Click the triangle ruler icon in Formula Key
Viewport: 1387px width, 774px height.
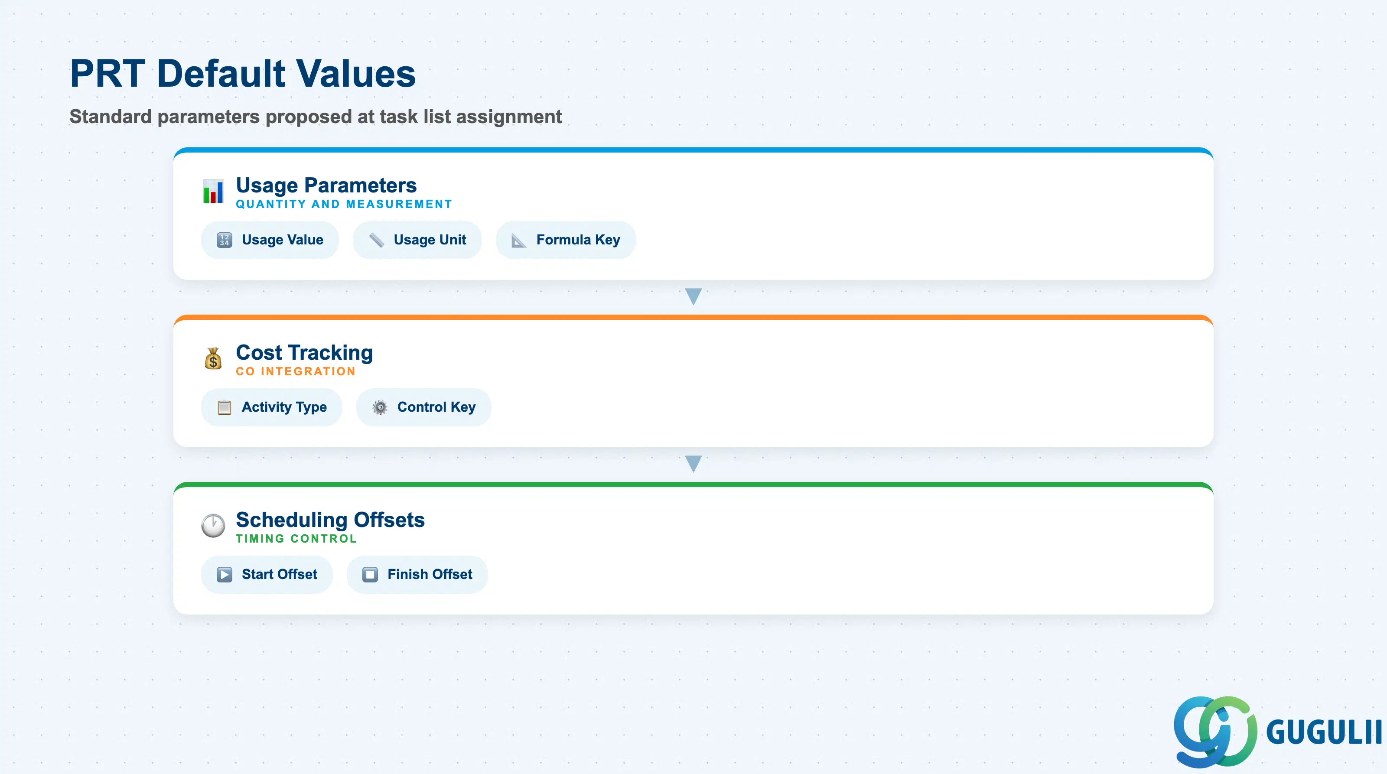tap(519, 240)
